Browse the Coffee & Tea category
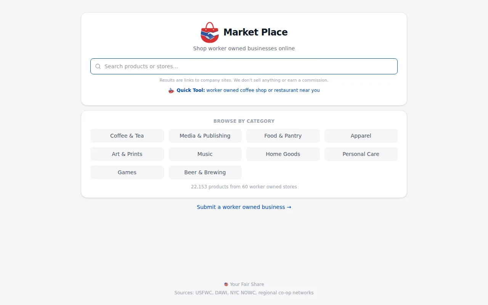This screenshot has height=305, width=488. click(x=127, y=136)
